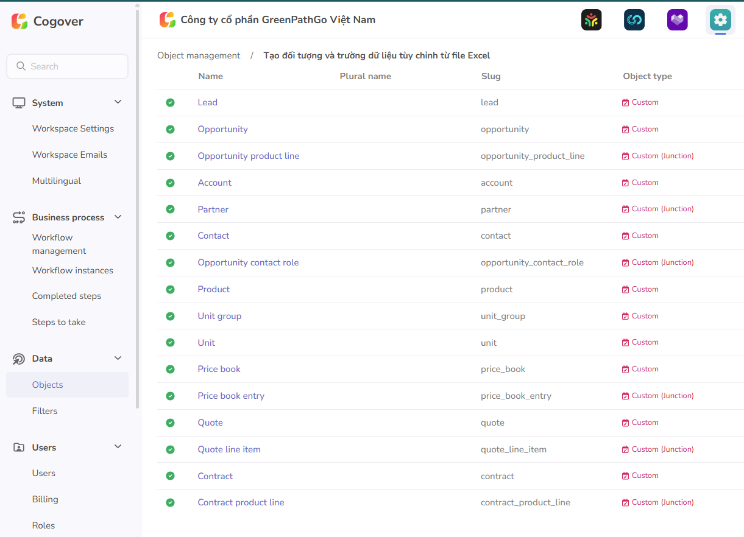The image size is (744, 537).
Task: Click green check icon in Contract row
Action: point(170,476)
